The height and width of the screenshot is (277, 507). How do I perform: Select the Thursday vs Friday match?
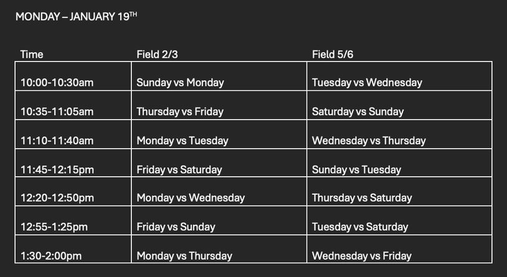[x=180, y=111]
